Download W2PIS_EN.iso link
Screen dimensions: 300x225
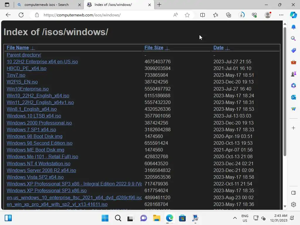click(22, 82)
